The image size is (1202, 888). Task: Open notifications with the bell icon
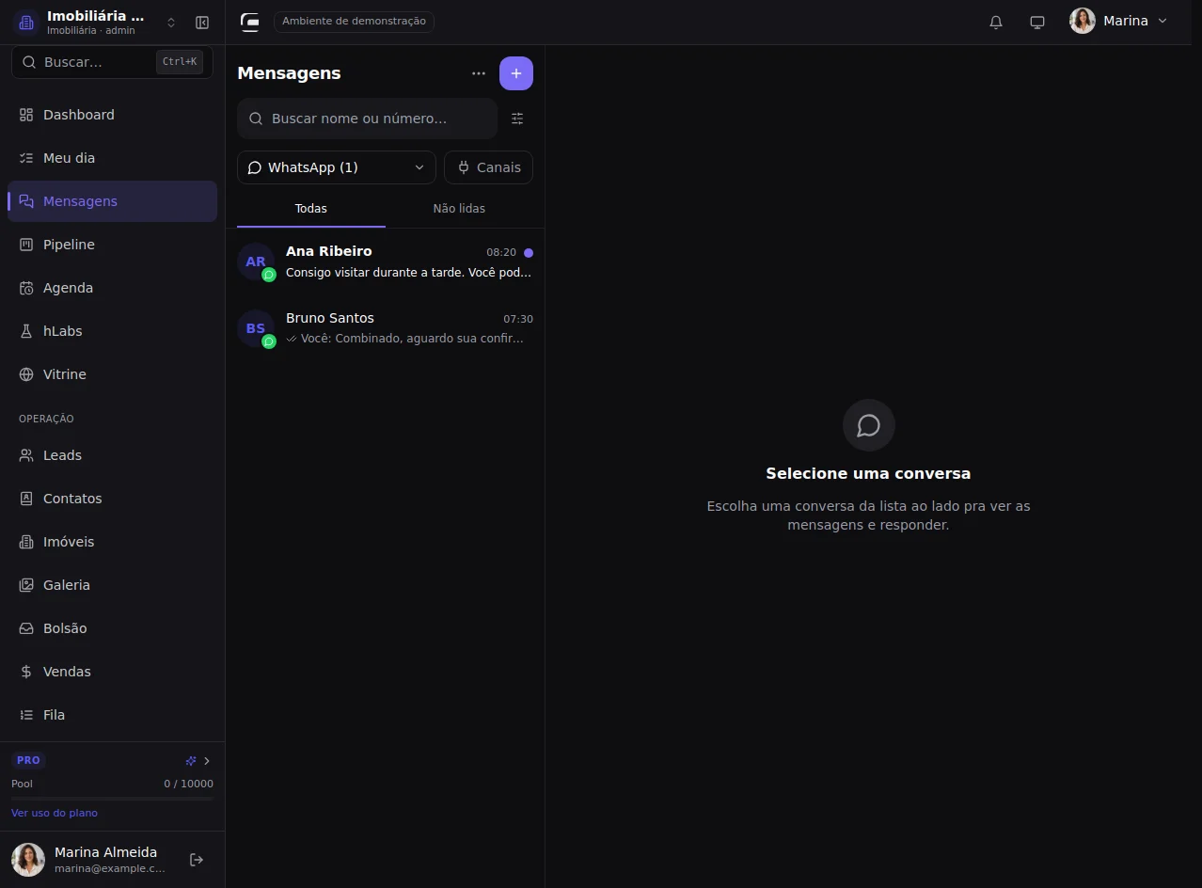[x=996, y=22]
